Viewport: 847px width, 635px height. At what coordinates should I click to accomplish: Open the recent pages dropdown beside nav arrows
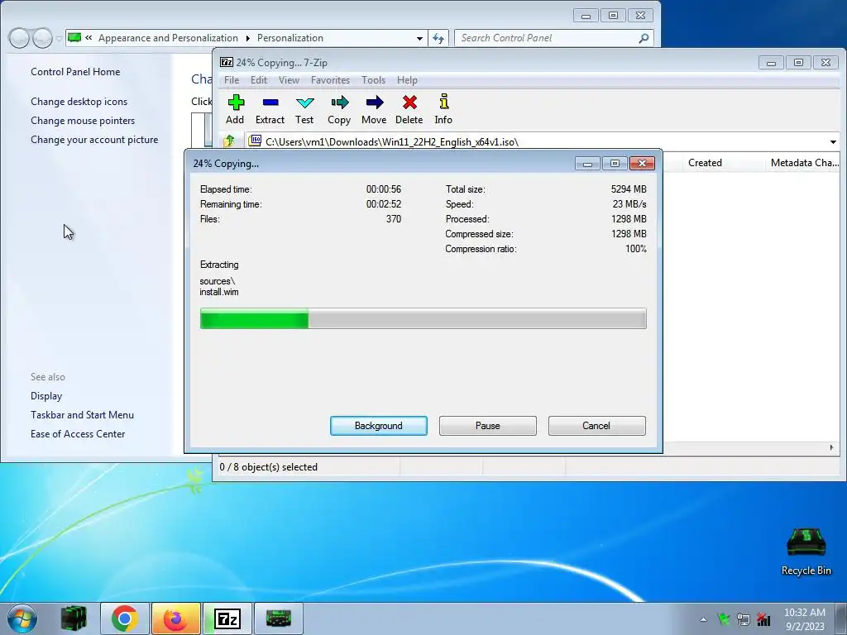tap(59, 38)
